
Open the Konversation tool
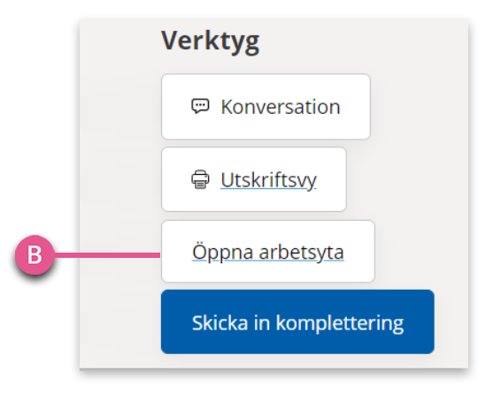(x=266, y=107)
